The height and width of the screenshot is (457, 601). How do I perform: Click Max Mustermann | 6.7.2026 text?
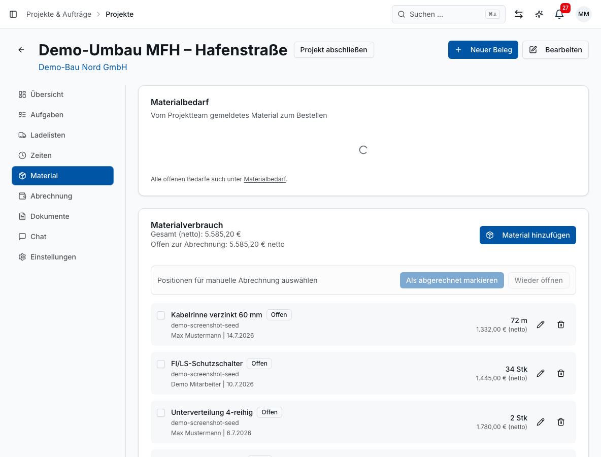tap(211, 433)
